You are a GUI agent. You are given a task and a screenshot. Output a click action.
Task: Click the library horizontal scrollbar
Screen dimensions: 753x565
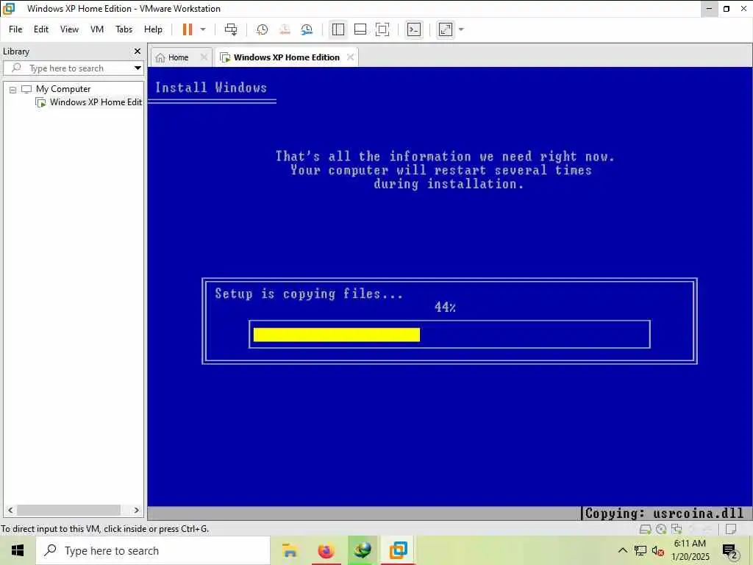click(68, 510)
